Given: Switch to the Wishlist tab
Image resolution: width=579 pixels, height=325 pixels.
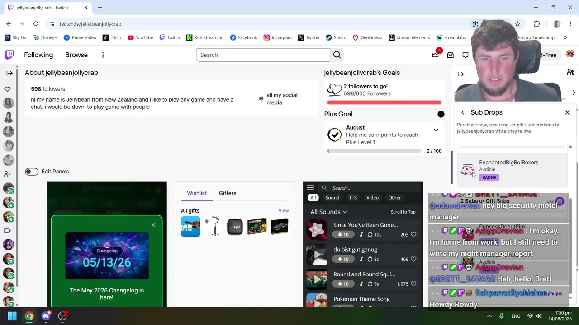Looking at the screenshot, I should (197, 193).
